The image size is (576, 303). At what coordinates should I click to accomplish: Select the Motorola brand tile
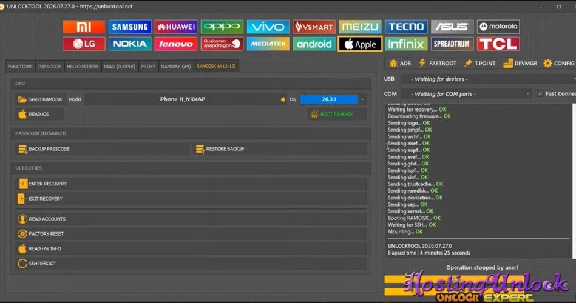pyautogui.click(x=498, y=27)
